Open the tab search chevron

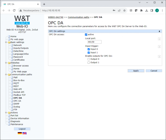140,3
